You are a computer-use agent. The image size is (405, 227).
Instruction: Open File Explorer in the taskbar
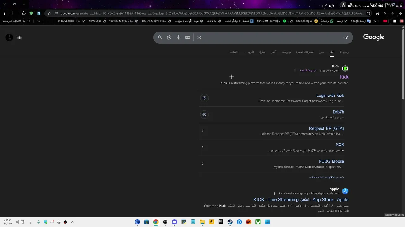[x=202, y=222]
